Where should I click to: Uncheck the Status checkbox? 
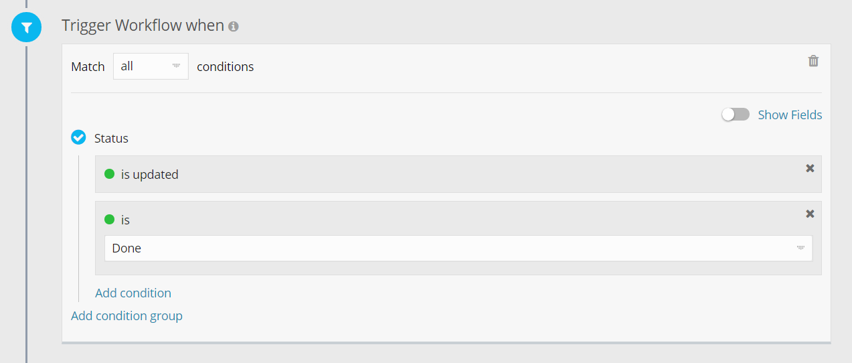point(78,138)
